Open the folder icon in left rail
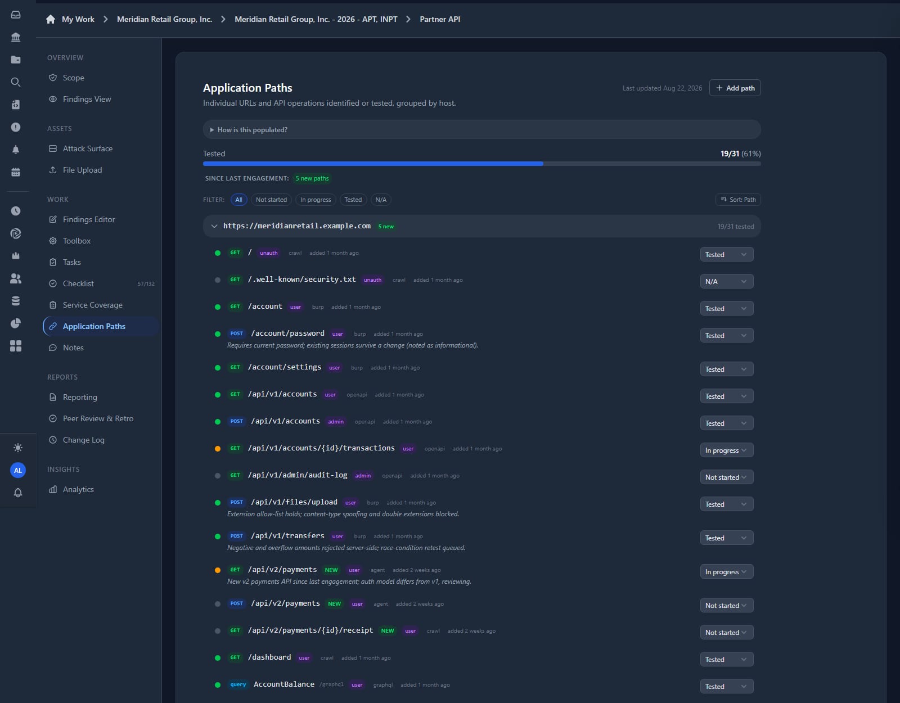900x703 pixels. click(x=16, y=60)
